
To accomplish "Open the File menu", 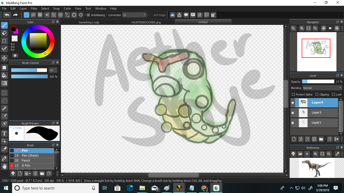I will pos(4,9).
